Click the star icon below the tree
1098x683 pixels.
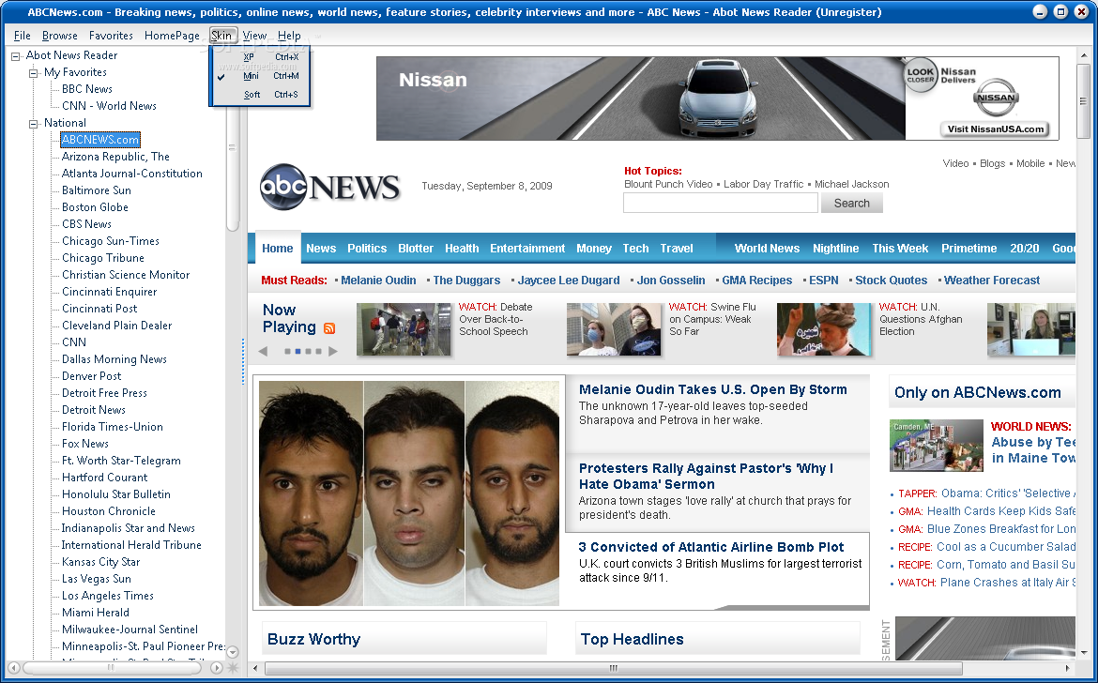[x=233, y=668]
